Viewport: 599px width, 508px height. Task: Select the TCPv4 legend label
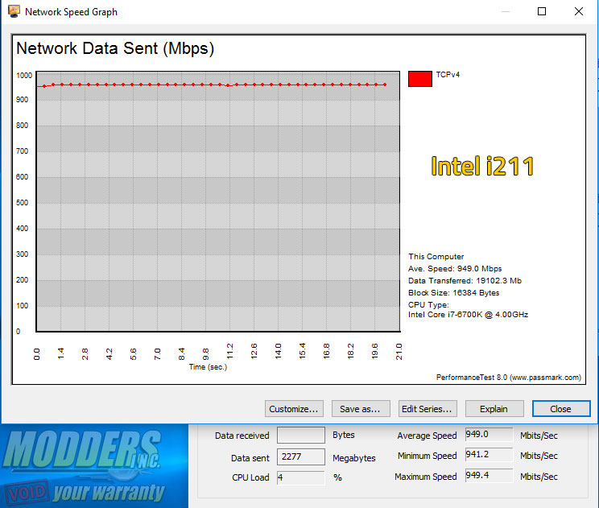coord(448,75)
